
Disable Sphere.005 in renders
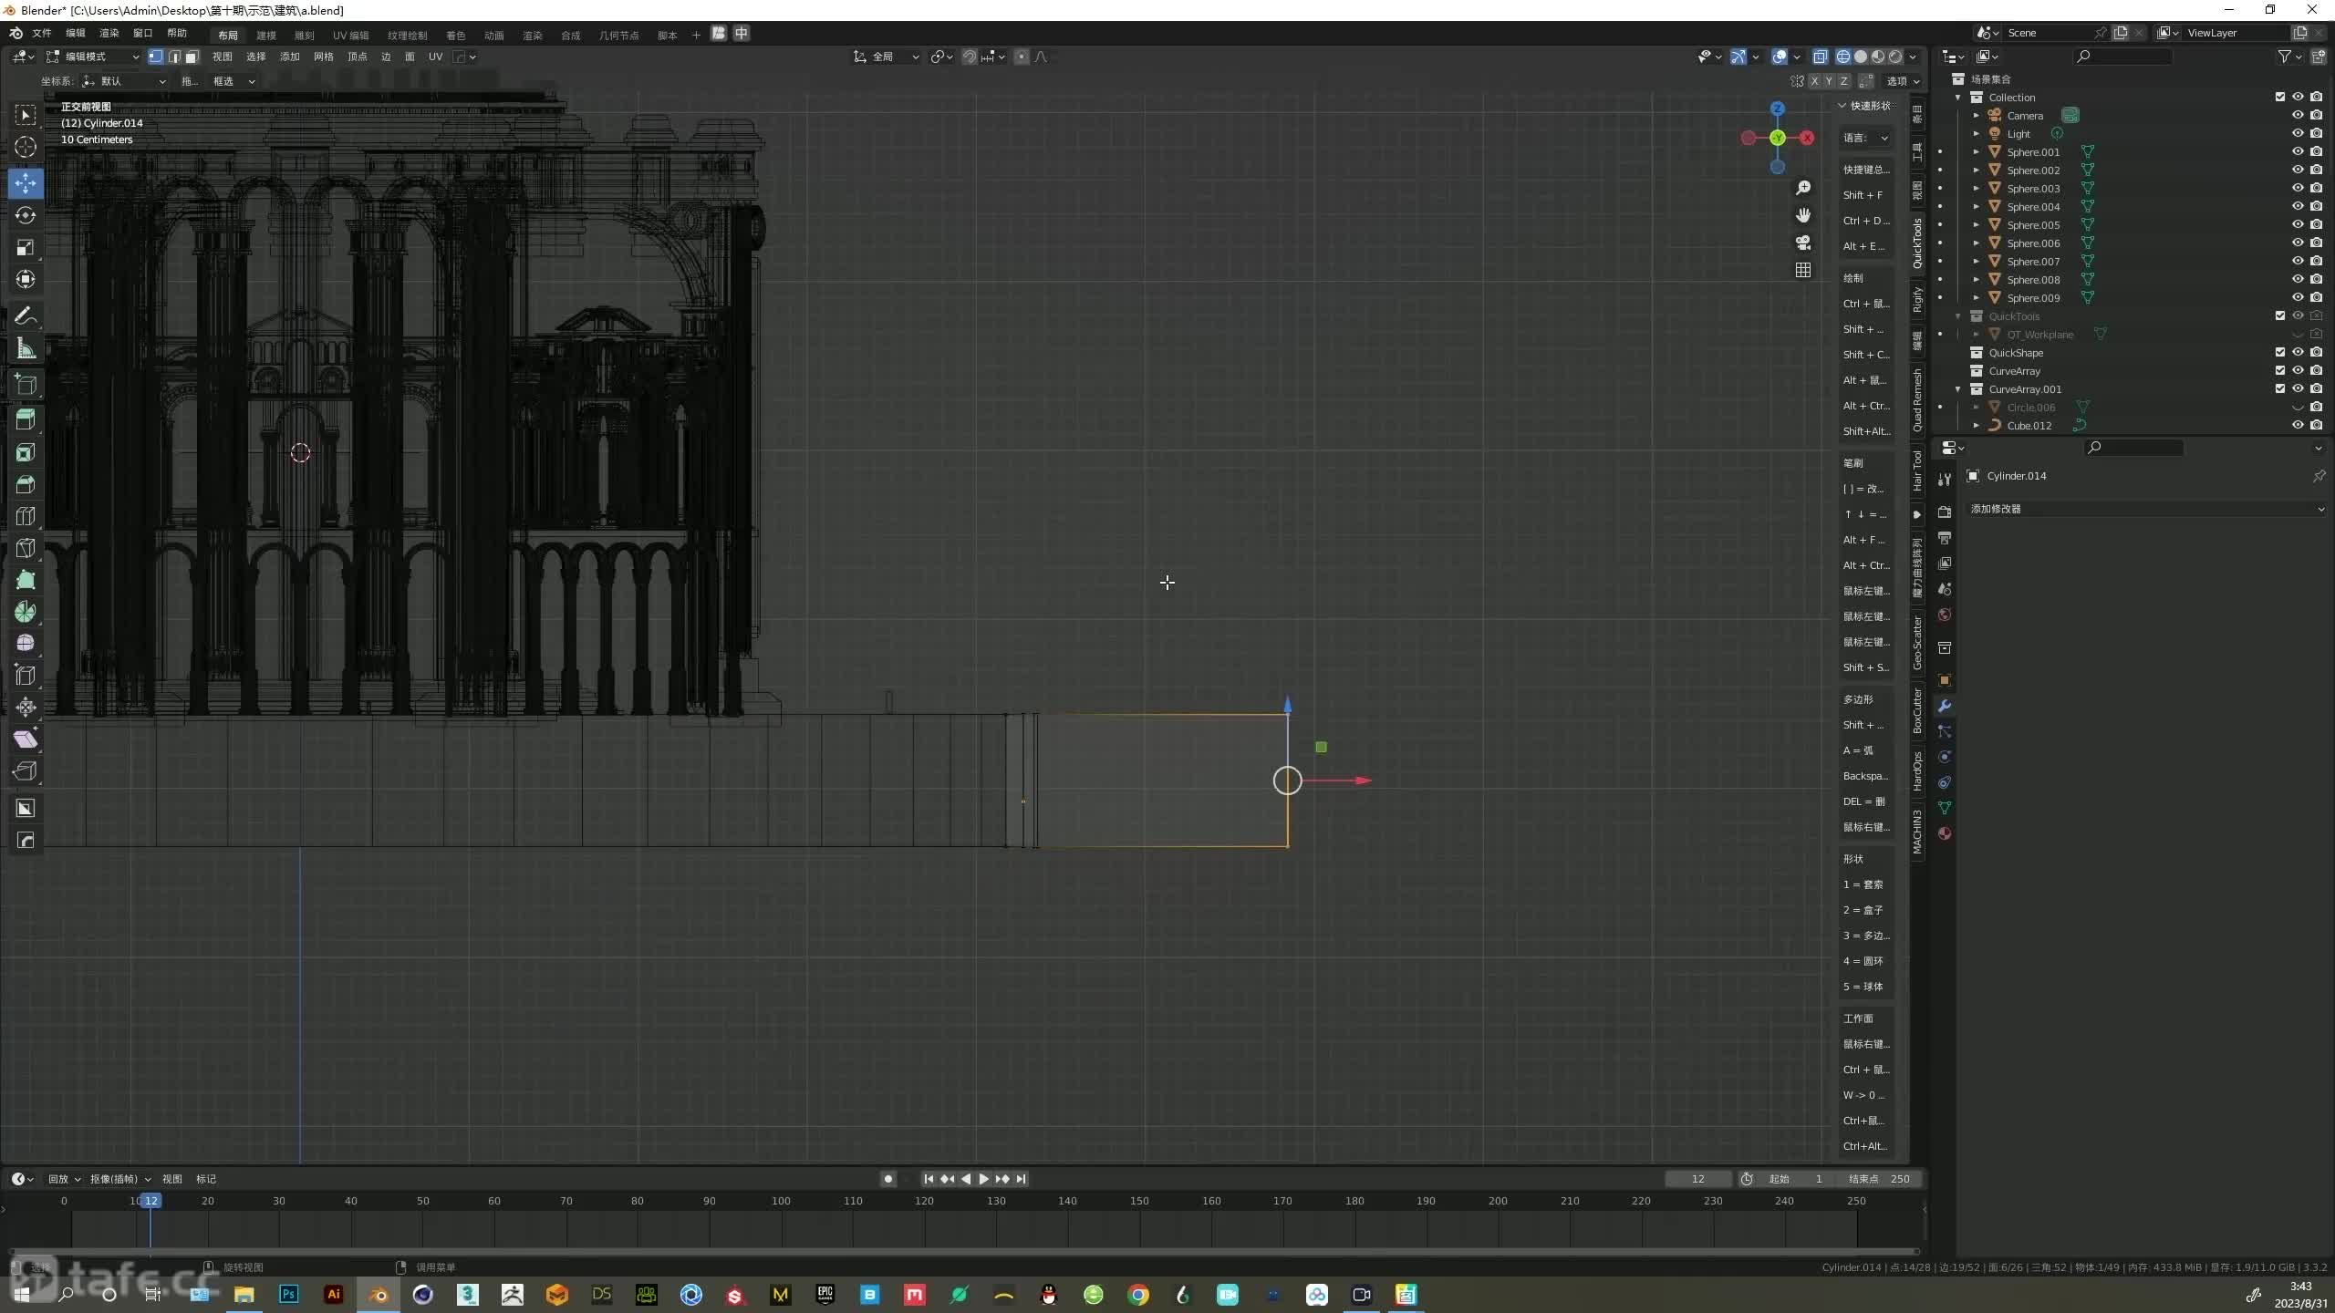click(x=2317, y=224)
